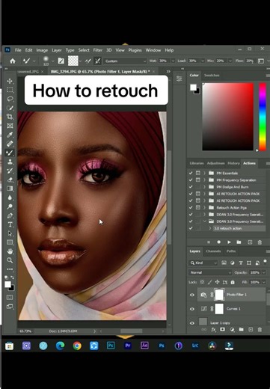Hide the Layer 1 copy layer
Image resolution: width=270 pixels, height=389 pixels.
[x=192, y=322]
